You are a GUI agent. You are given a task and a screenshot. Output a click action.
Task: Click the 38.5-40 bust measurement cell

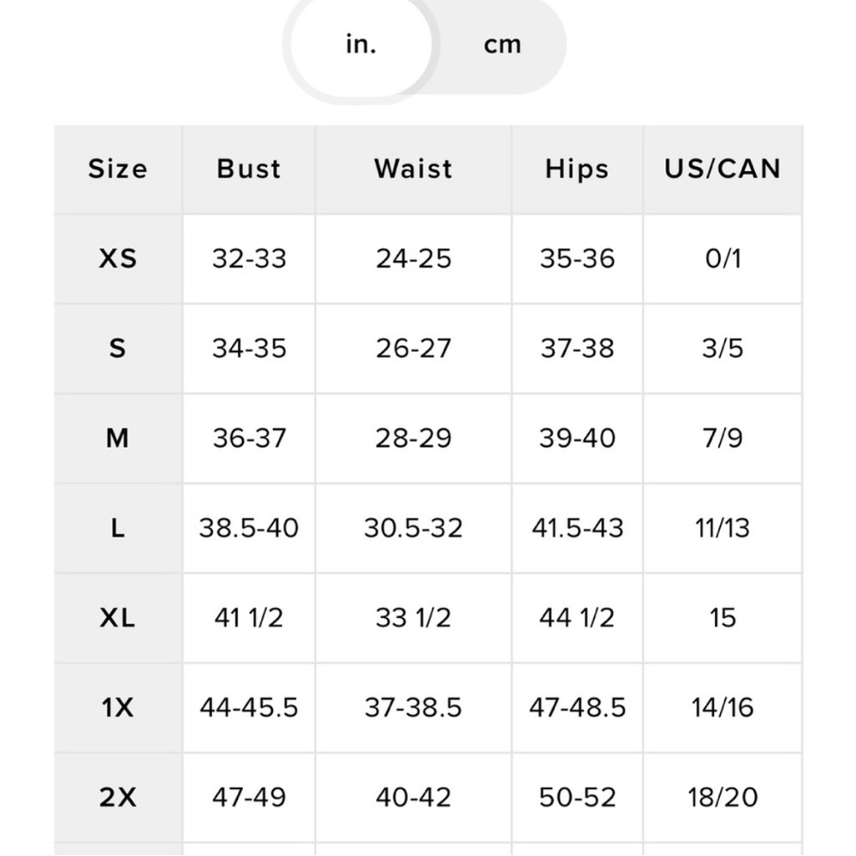click(249, 528)
